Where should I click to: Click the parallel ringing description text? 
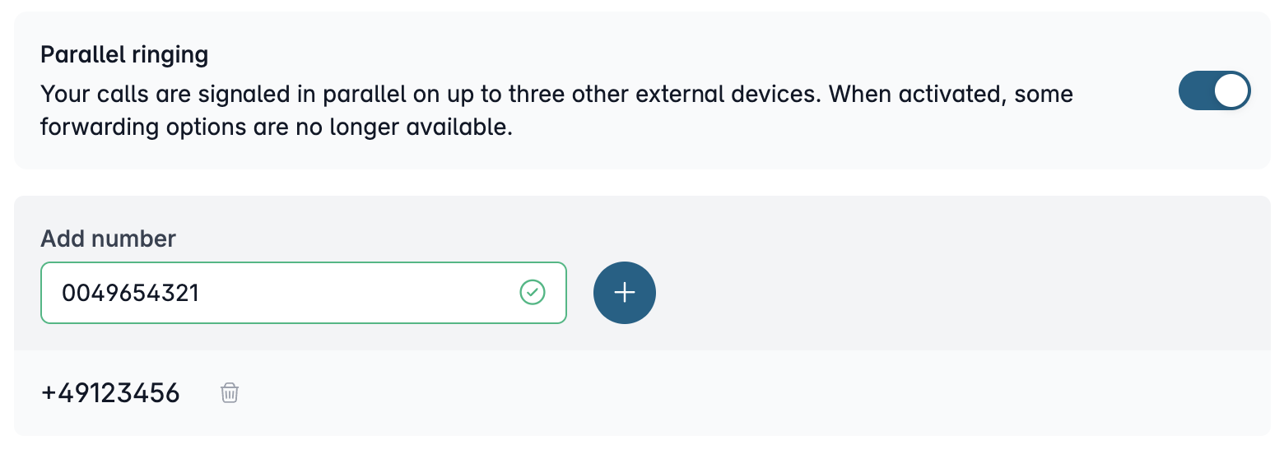556,111
